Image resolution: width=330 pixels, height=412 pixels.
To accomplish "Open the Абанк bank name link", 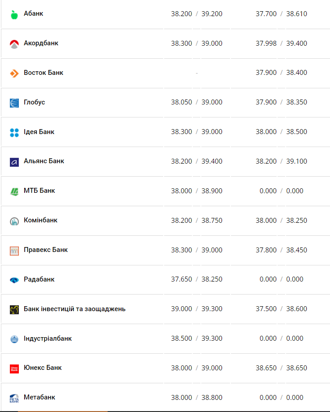I will [x=34, y=13].
